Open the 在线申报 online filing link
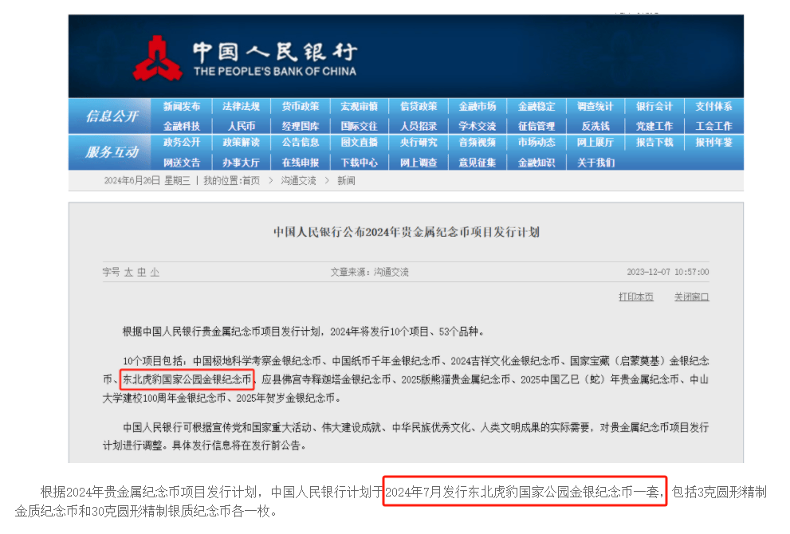790x534 pixels. pos(301,163)
